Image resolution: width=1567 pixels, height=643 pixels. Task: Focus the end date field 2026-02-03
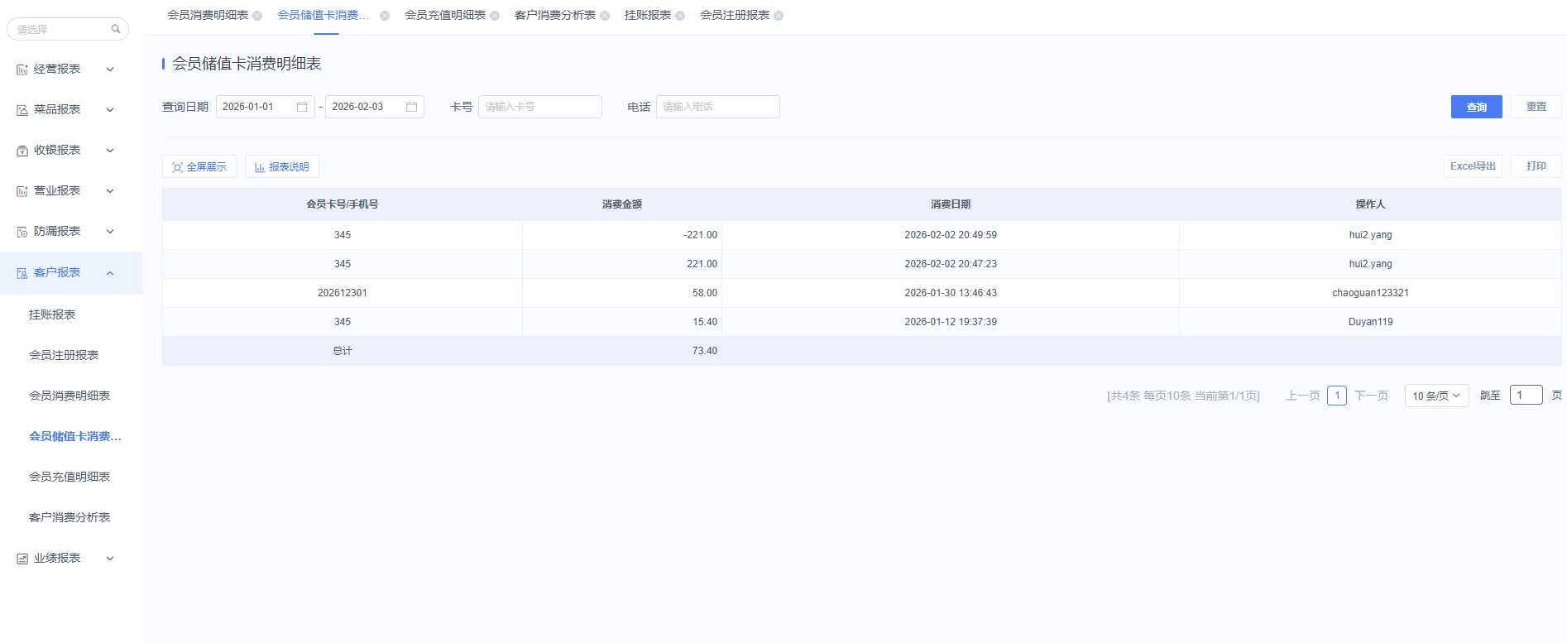(x=375, y=107)
